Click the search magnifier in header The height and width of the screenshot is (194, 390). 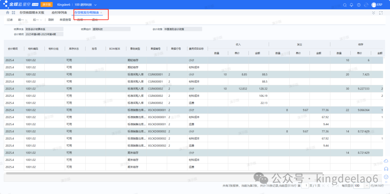344,5
